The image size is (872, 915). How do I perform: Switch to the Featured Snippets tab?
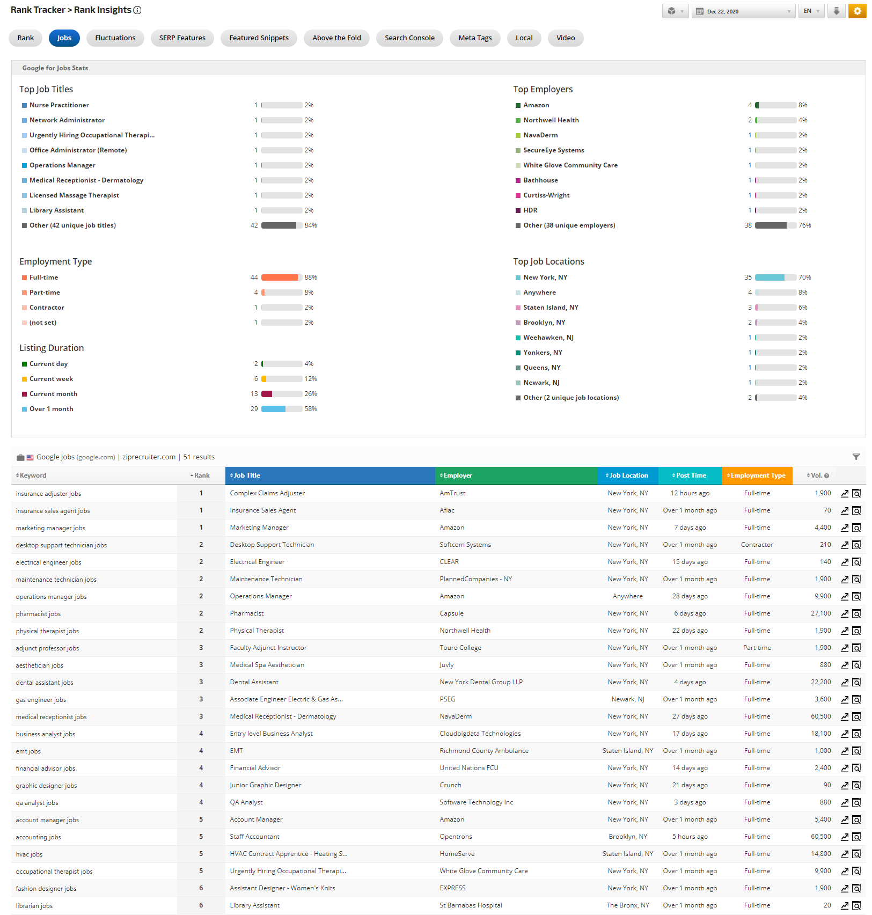pyautogui.click(x=259, y=38)
